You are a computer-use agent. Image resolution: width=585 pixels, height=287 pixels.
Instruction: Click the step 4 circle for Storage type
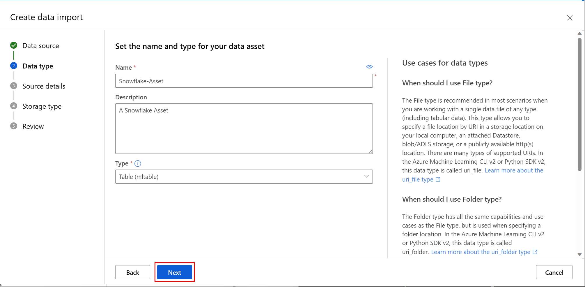(x=13, y=106)
